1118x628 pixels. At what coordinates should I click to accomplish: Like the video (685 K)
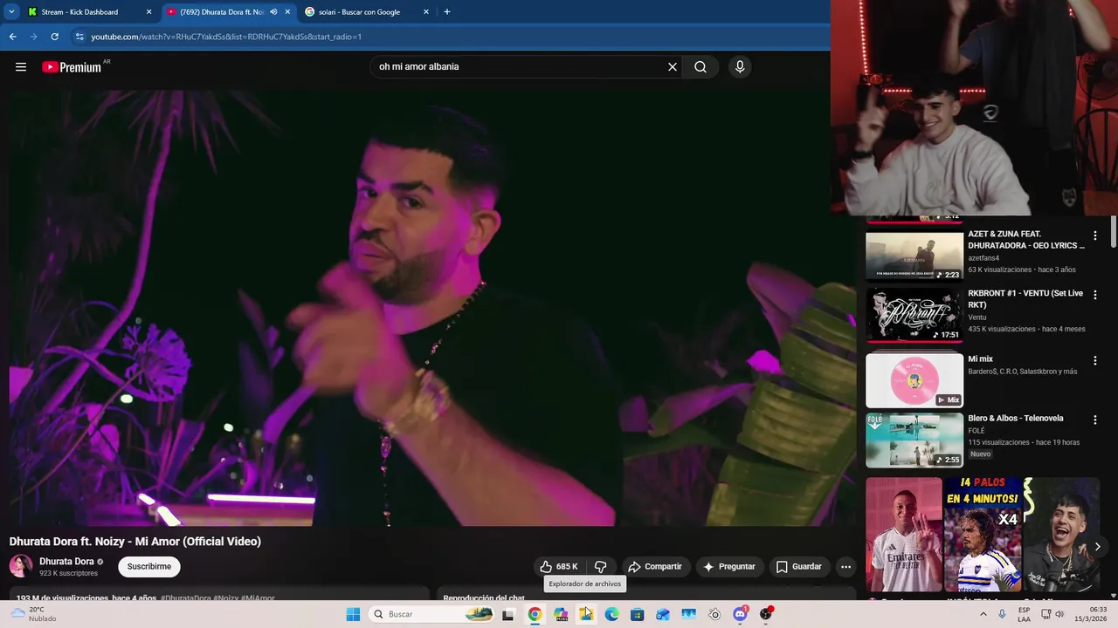coord(559,567)
